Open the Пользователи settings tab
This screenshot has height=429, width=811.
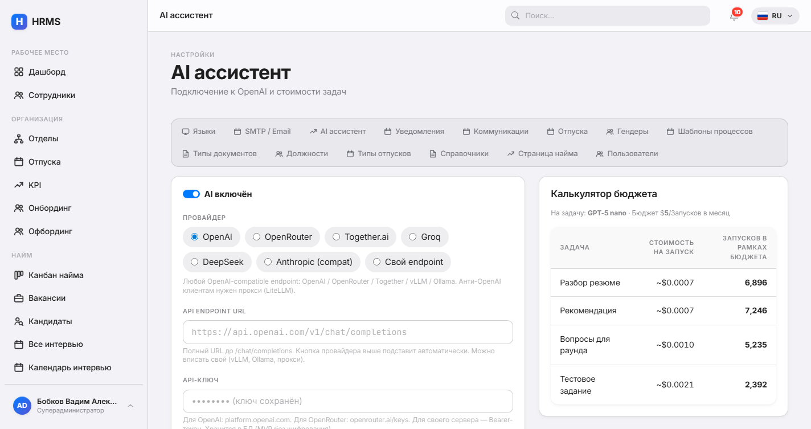pyautogui.click(x=627, y=154)
